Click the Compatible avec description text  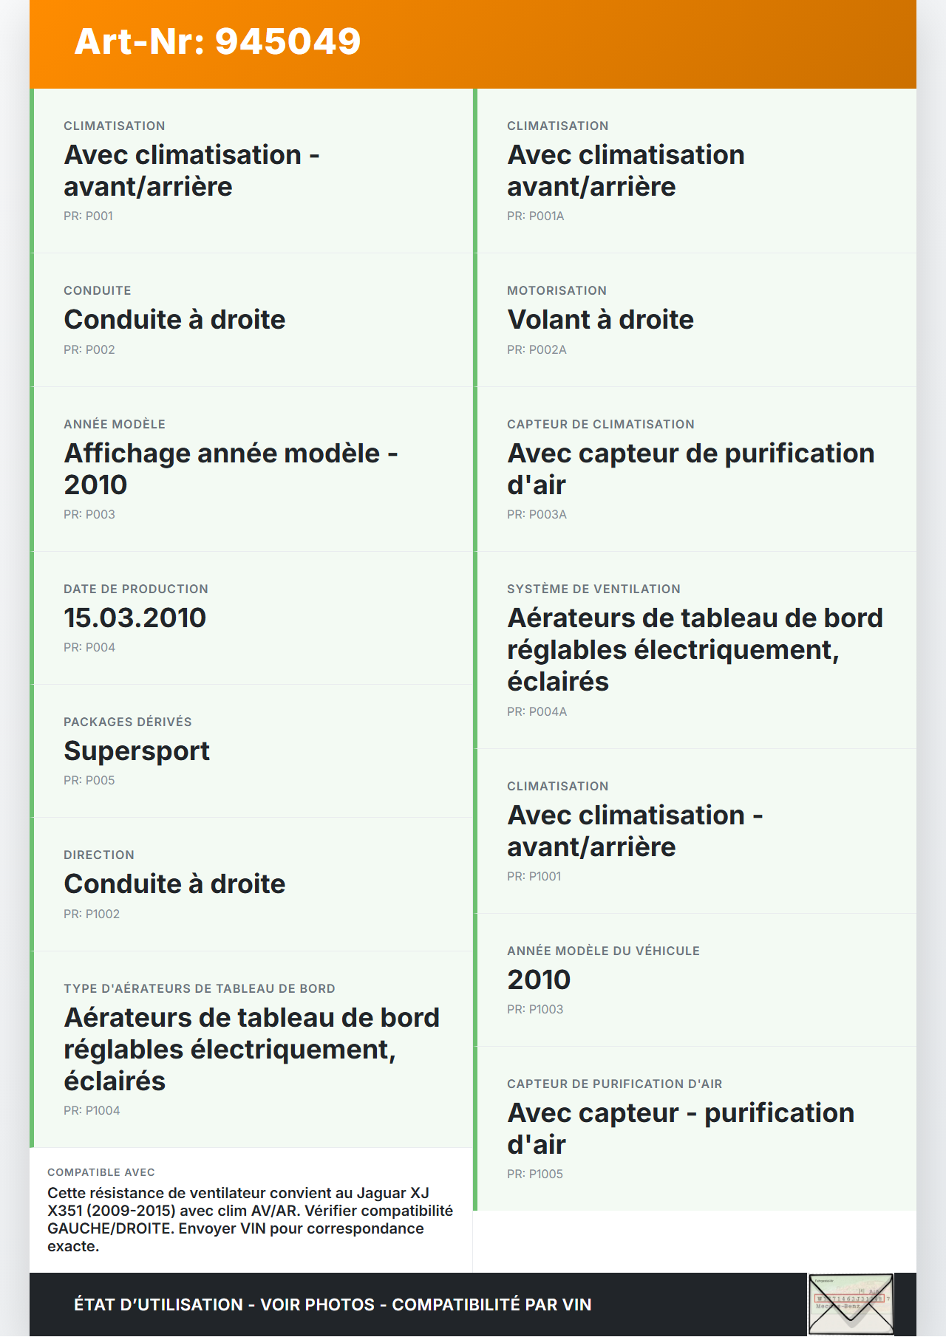250,1219
